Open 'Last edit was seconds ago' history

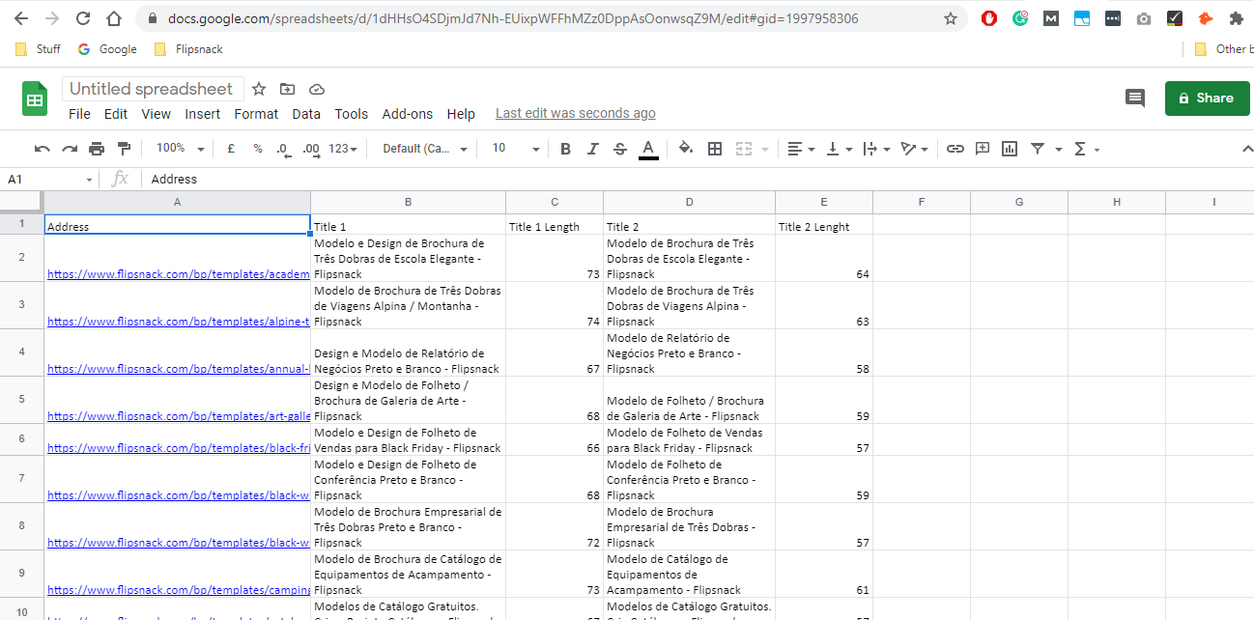click(576, 114)
